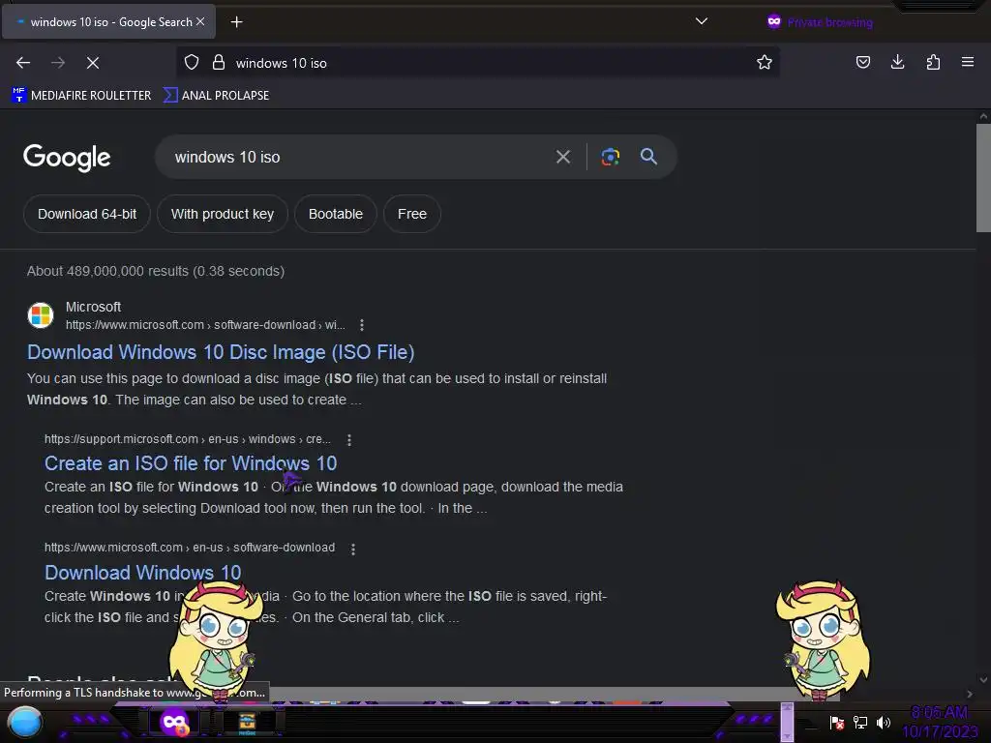
Task: Click the taskbar clock and date
Action: tap(940, 722)
